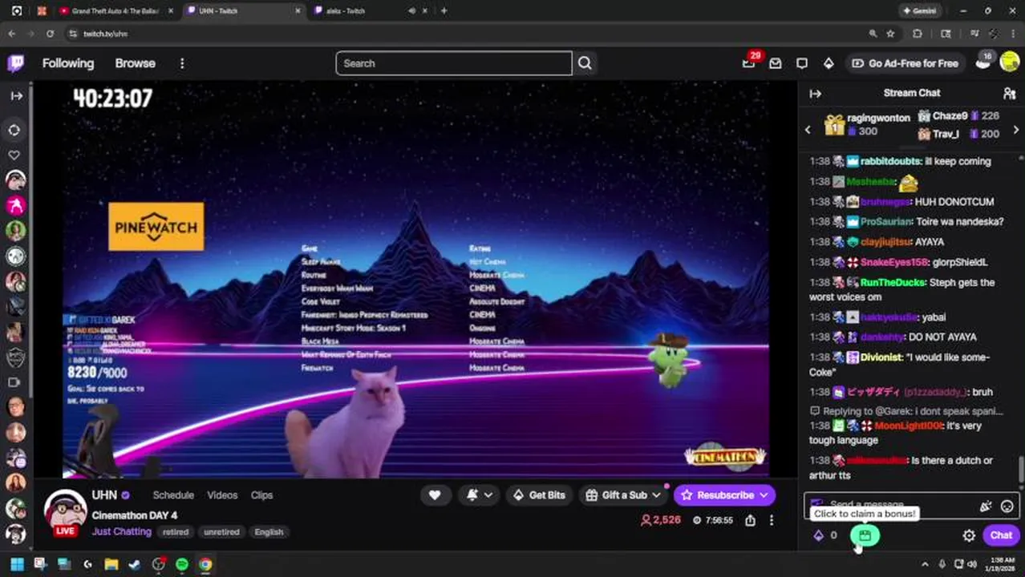Open the Clips tab of UHN

coord(261,495)
